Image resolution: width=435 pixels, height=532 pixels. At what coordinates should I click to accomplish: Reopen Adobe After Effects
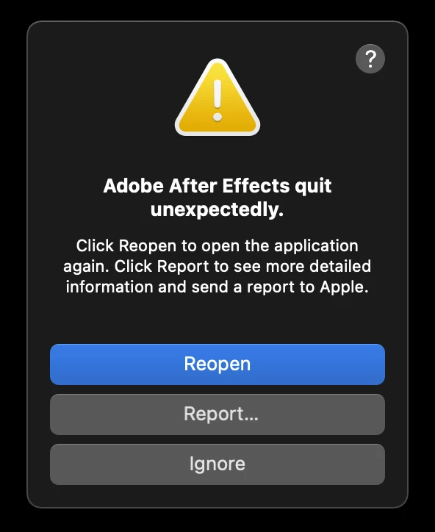pos(217,364)
